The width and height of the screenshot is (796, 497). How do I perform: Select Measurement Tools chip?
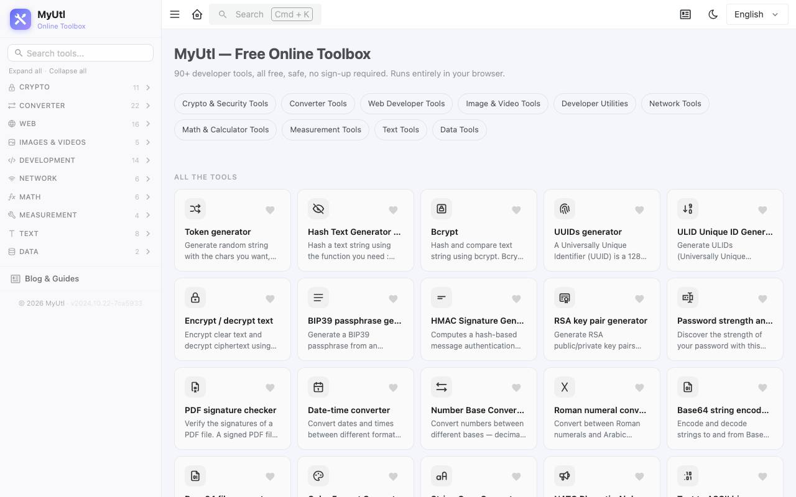click(x=325, y=130)
